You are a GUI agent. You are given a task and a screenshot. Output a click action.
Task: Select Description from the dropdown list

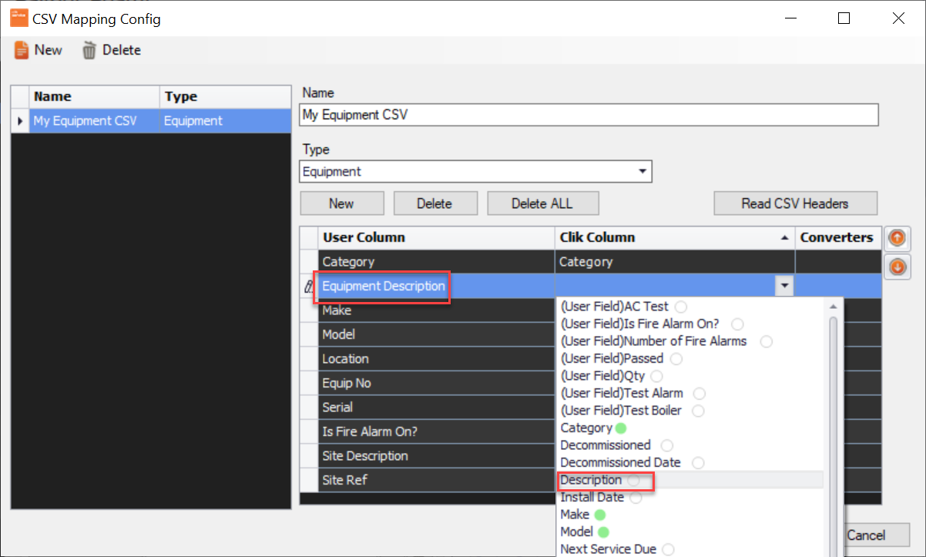(591, 480)
